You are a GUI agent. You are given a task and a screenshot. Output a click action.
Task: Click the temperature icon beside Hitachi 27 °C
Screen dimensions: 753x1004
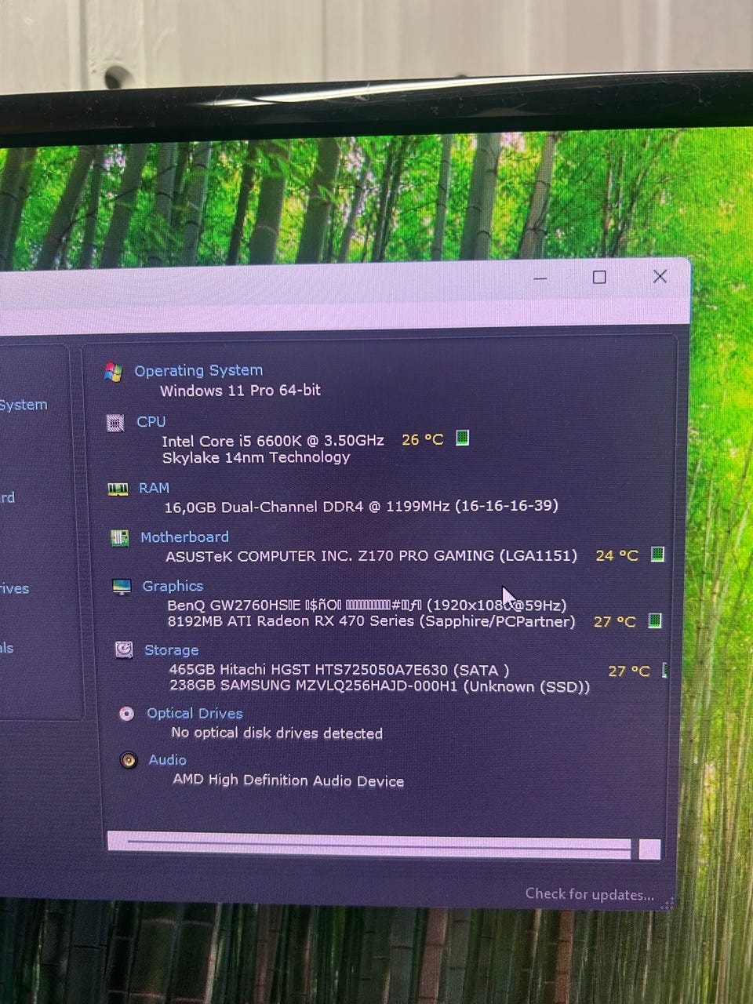pos(664,670)
